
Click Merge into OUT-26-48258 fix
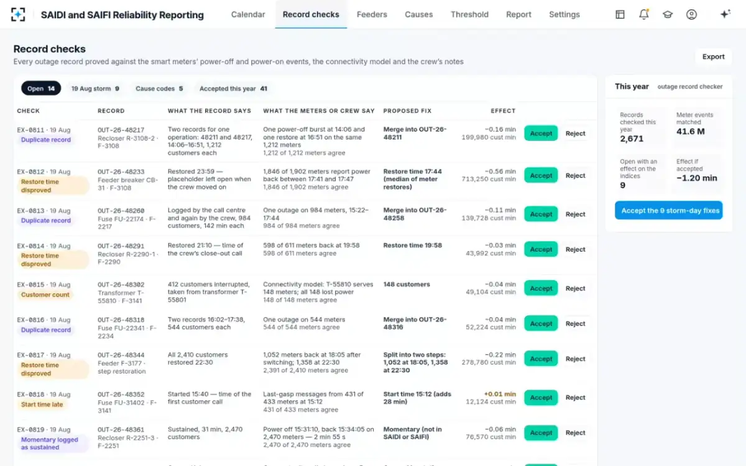(x=415, y=214)
